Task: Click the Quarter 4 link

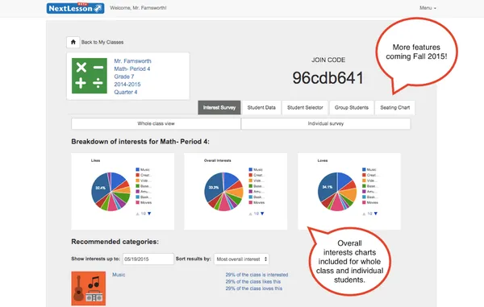Action: pyautogui.click(x=126, y=92)
